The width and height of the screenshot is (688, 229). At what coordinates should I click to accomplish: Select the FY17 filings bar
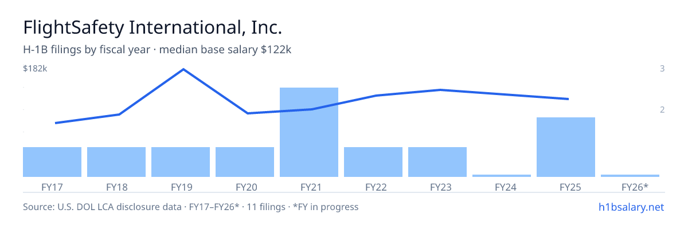[52, 162]
